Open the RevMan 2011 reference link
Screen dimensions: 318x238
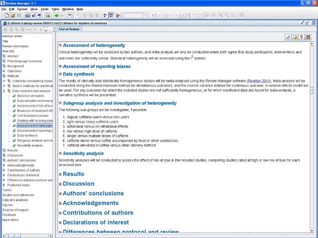pyautogui.click(x=259, y=81)
